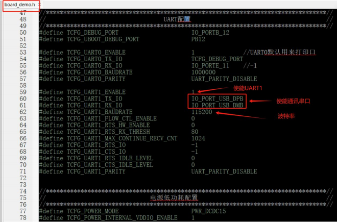337x222 pixels.
Task: Click the TCFG_POWER_MODE macro name
Action: pos(92,211)
